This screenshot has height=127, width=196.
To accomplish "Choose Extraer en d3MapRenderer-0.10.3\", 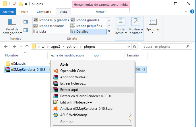I will point(92,96).
